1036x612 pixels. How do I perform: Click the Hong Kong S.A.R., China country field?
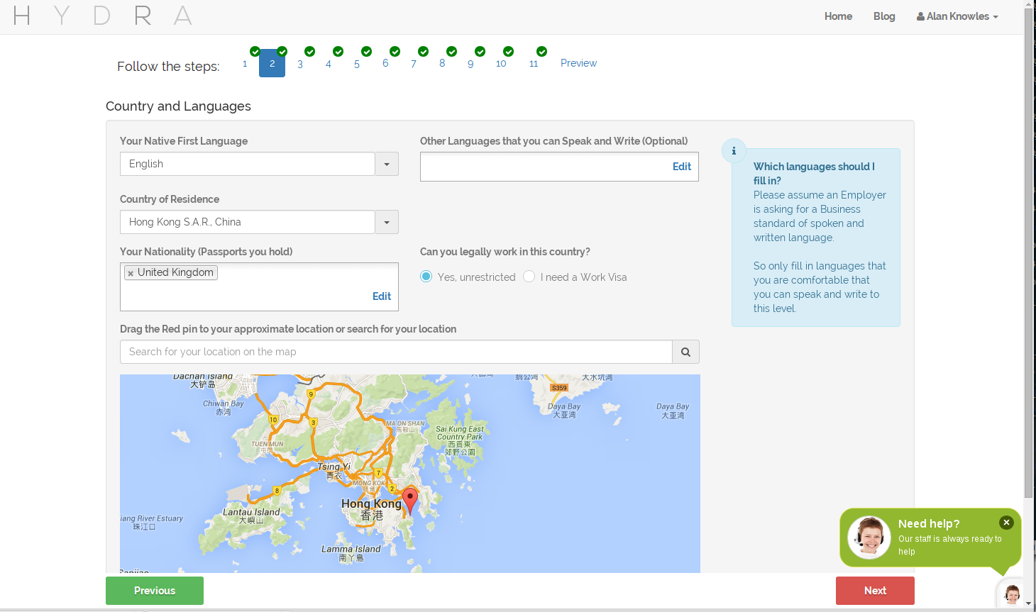click(248, 222)
